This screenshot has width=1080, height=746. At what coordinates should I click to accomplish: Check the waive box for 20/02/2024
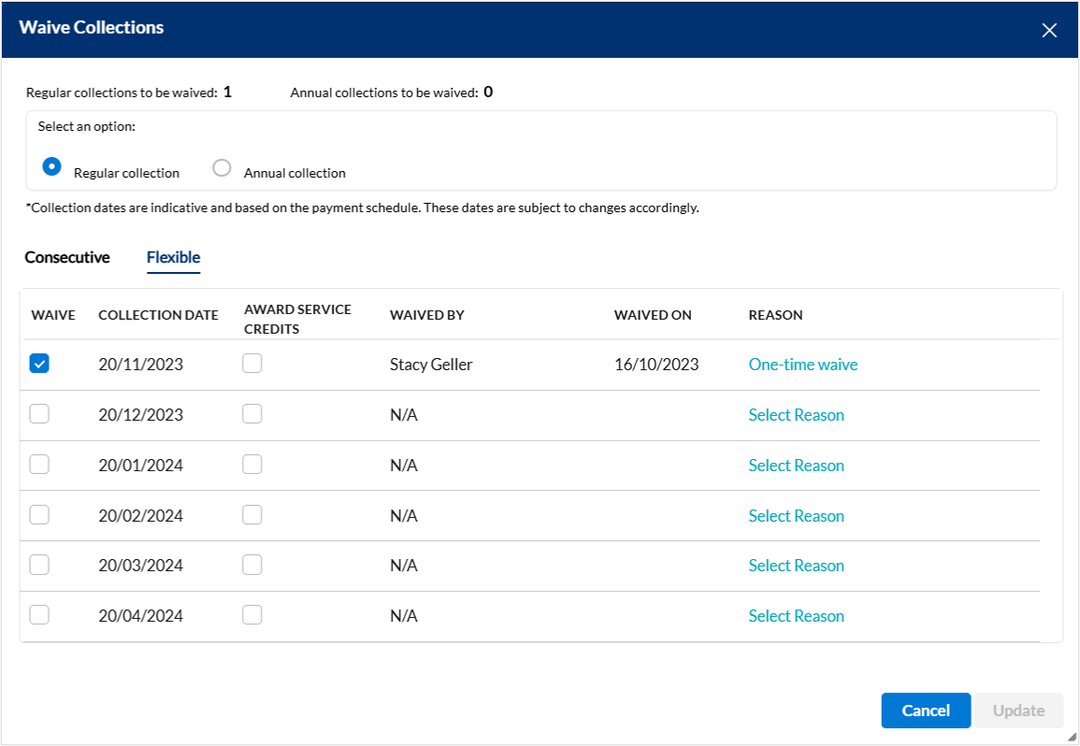tap(39, 514)
